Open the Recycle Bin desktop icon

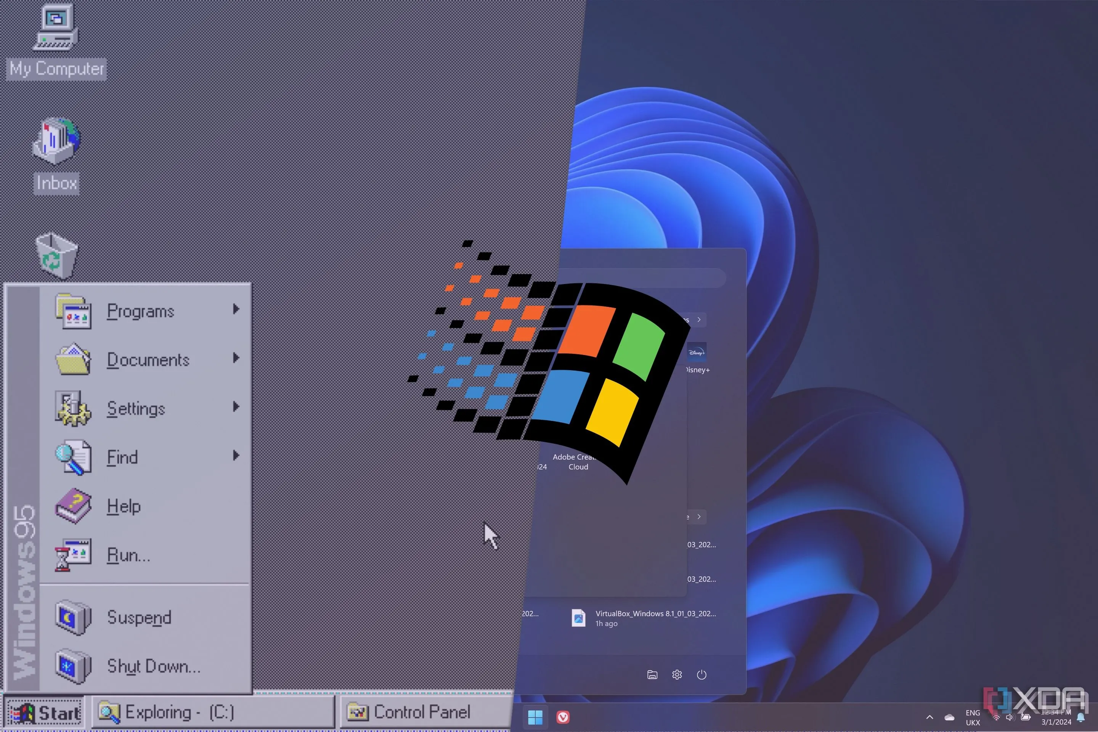click(56, 256)
